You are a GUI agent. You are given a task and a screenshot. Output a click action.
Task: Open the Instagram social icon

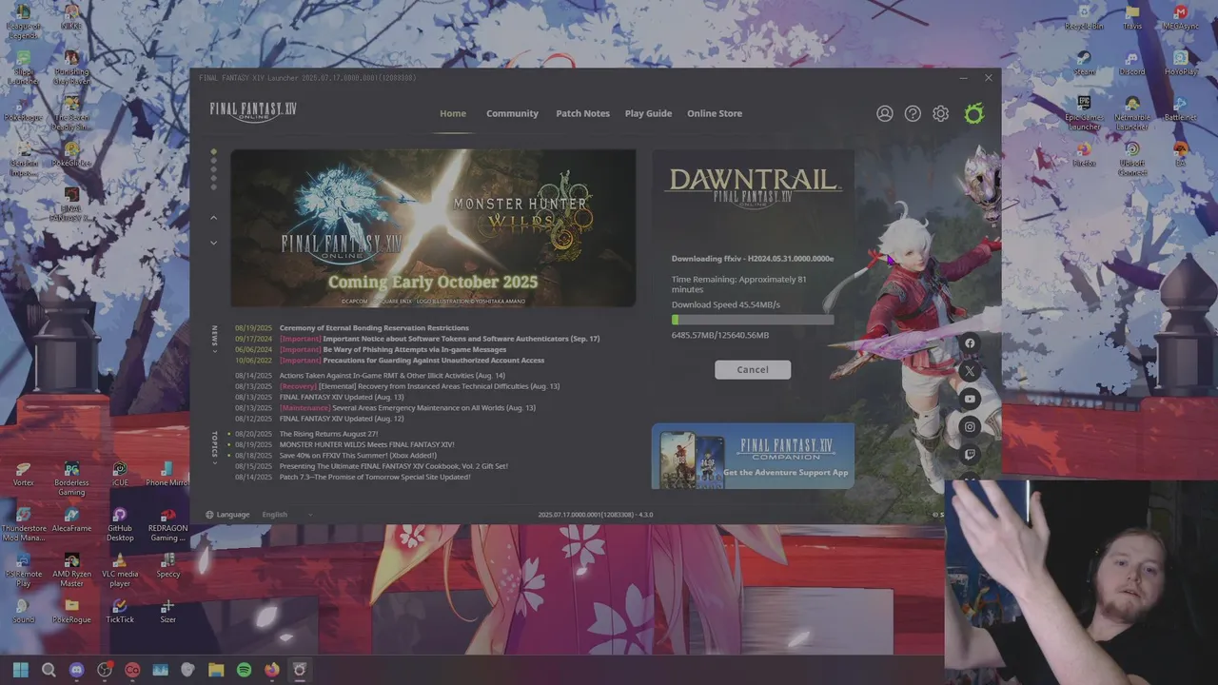click(x=970, y=426)
